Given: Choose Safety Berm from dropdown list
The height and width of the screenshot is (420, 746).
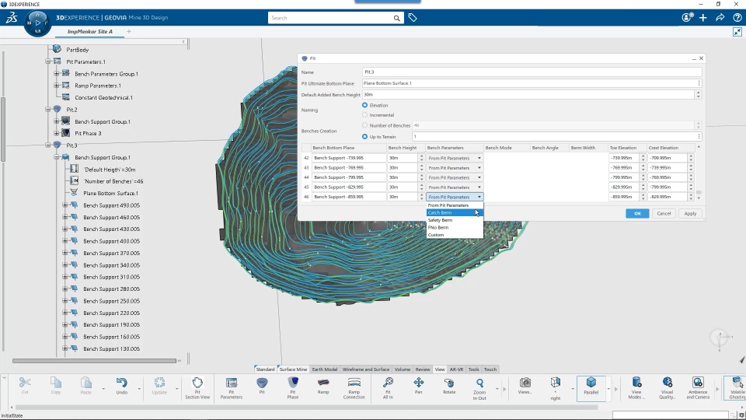Looking at the screenshot, I should coord(455,220).
